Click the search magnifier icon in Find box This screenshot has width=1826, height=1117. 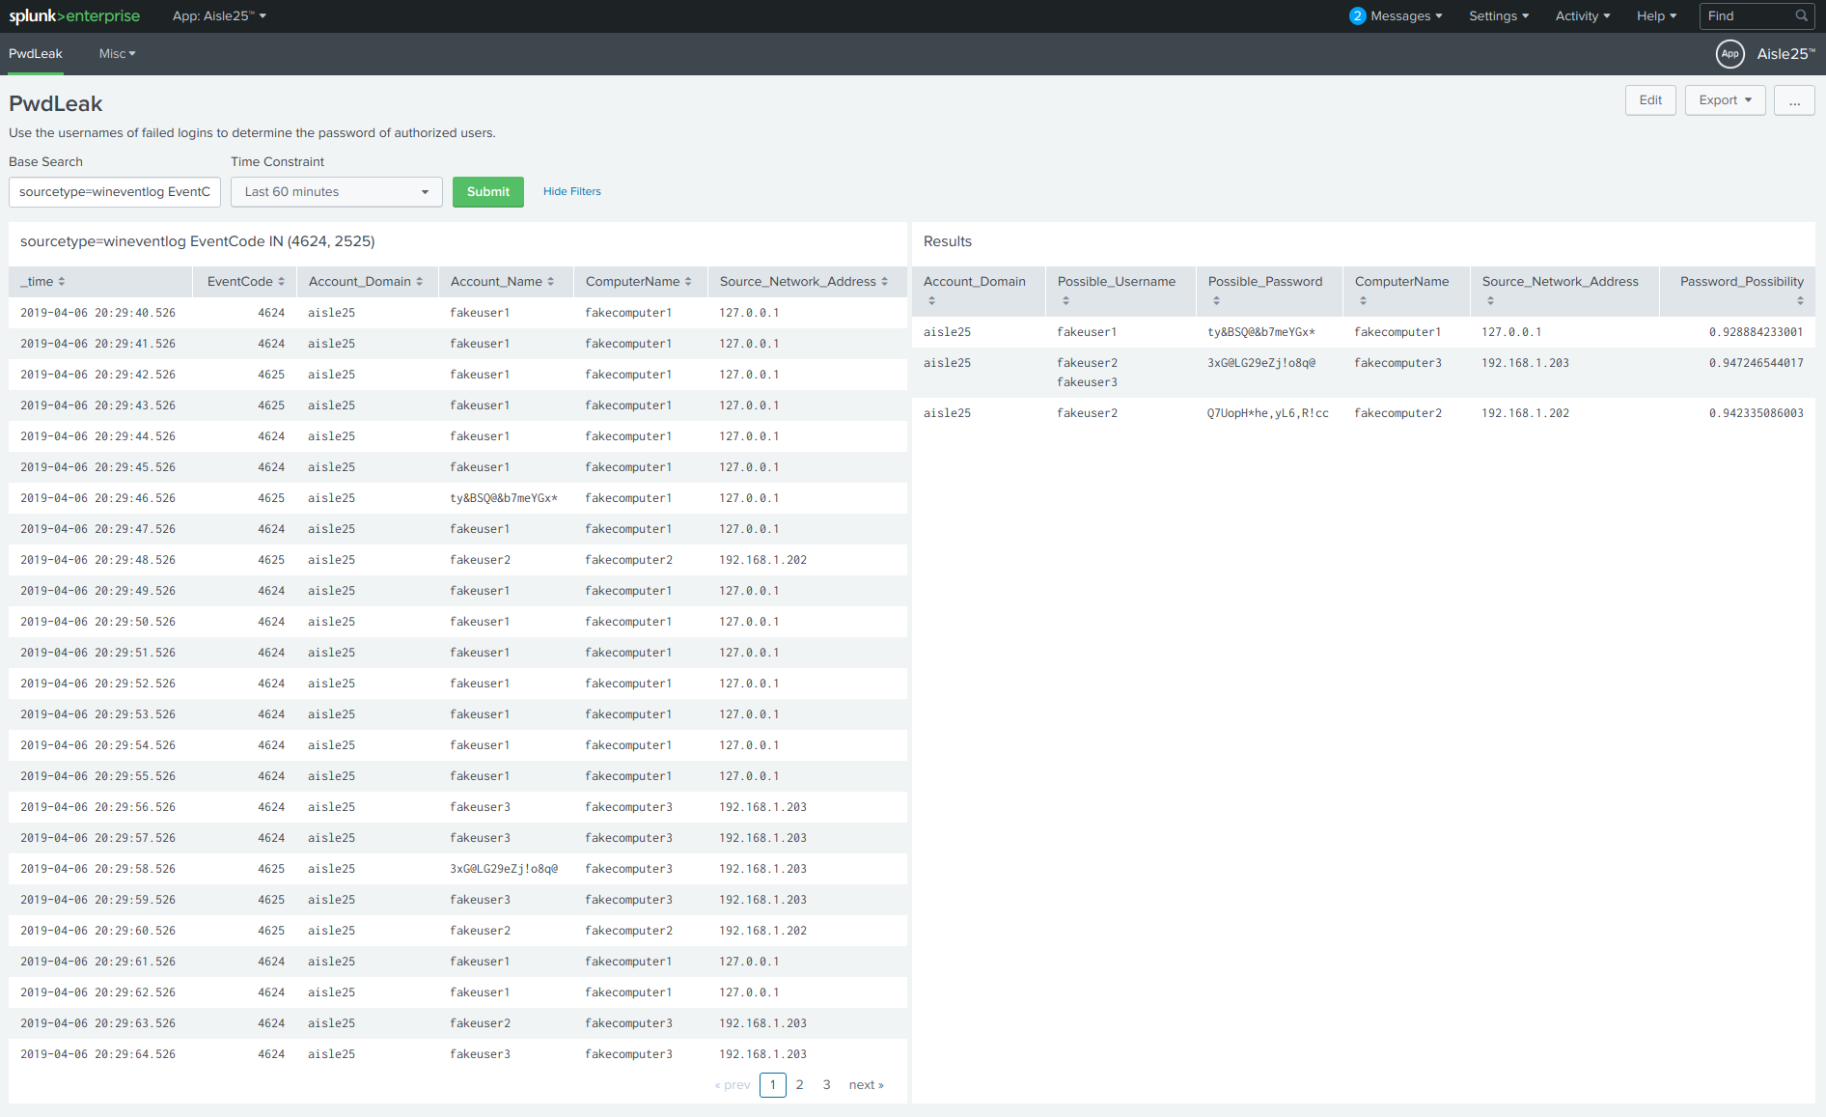click(1801, 15)
